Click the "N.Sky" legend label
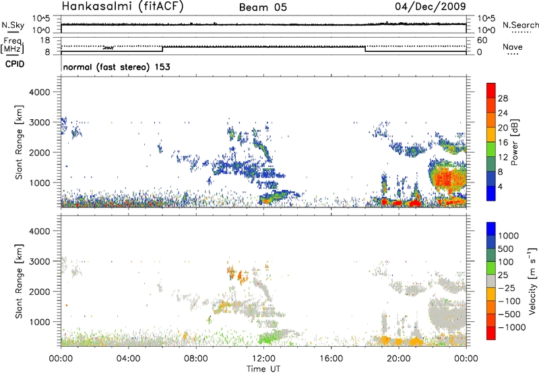539x373 pixels. (13, 25)
